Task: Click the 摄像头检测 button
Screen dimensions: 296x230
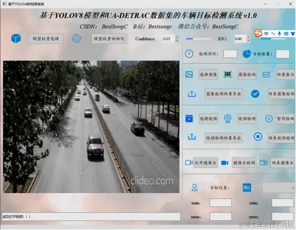Action: [244, 163]
